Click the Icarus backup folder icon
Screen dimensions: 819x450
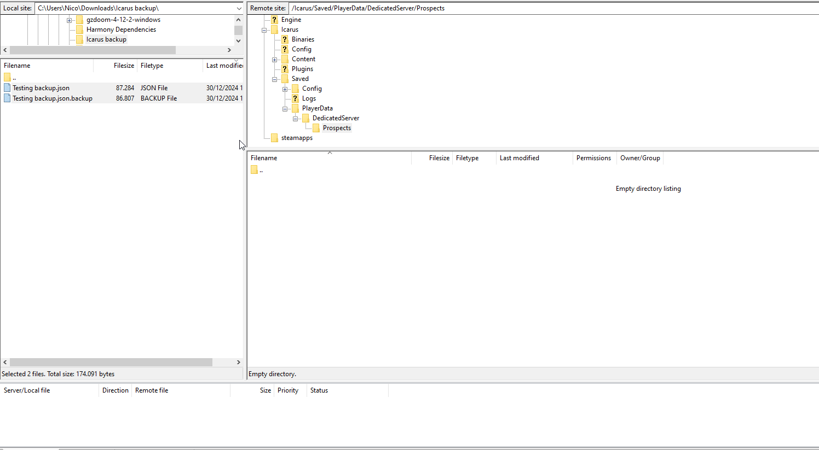tap(79, 39)
